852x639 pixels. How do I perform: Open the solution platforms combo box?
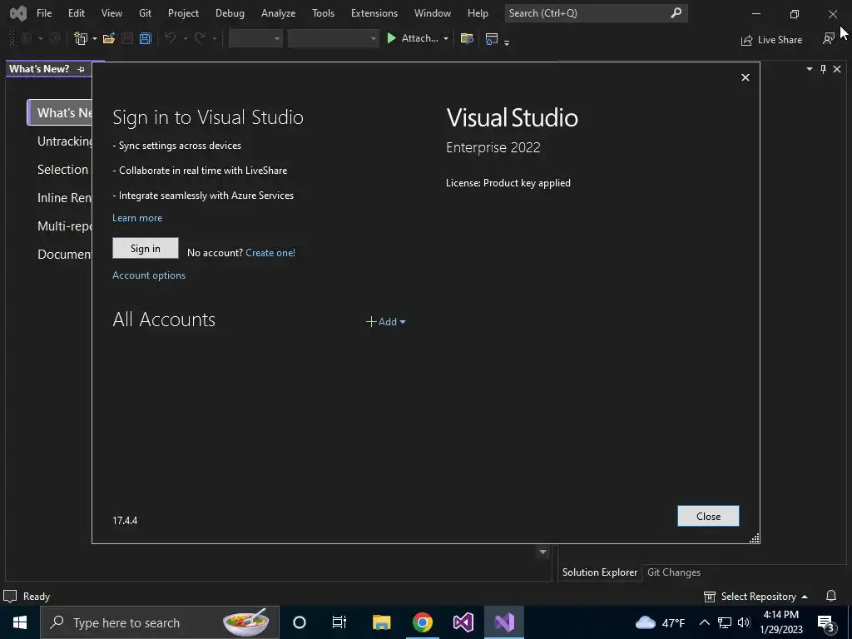pyautogui.click(x=333, y=38)
